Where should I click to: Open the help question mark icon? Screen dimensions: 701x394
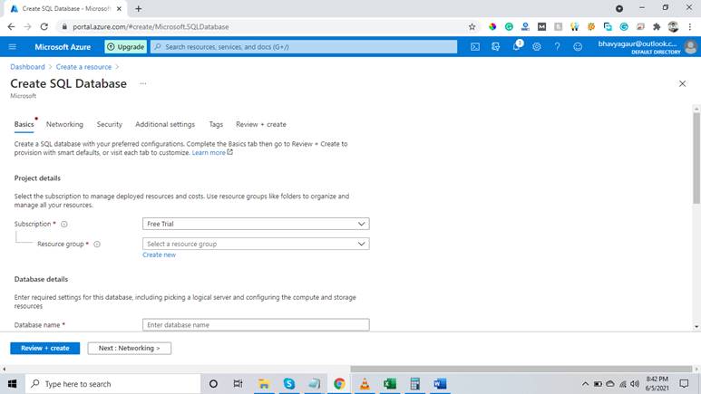coord(557,47)
